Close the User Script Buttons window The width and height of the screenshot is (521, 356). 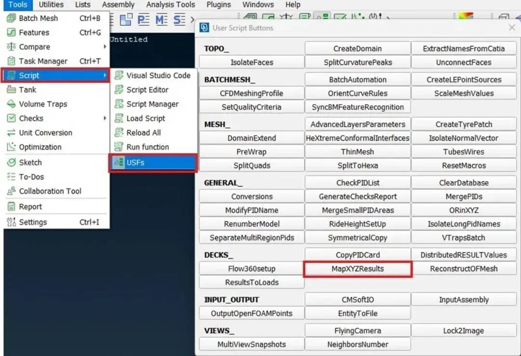(x=512, y=28)
